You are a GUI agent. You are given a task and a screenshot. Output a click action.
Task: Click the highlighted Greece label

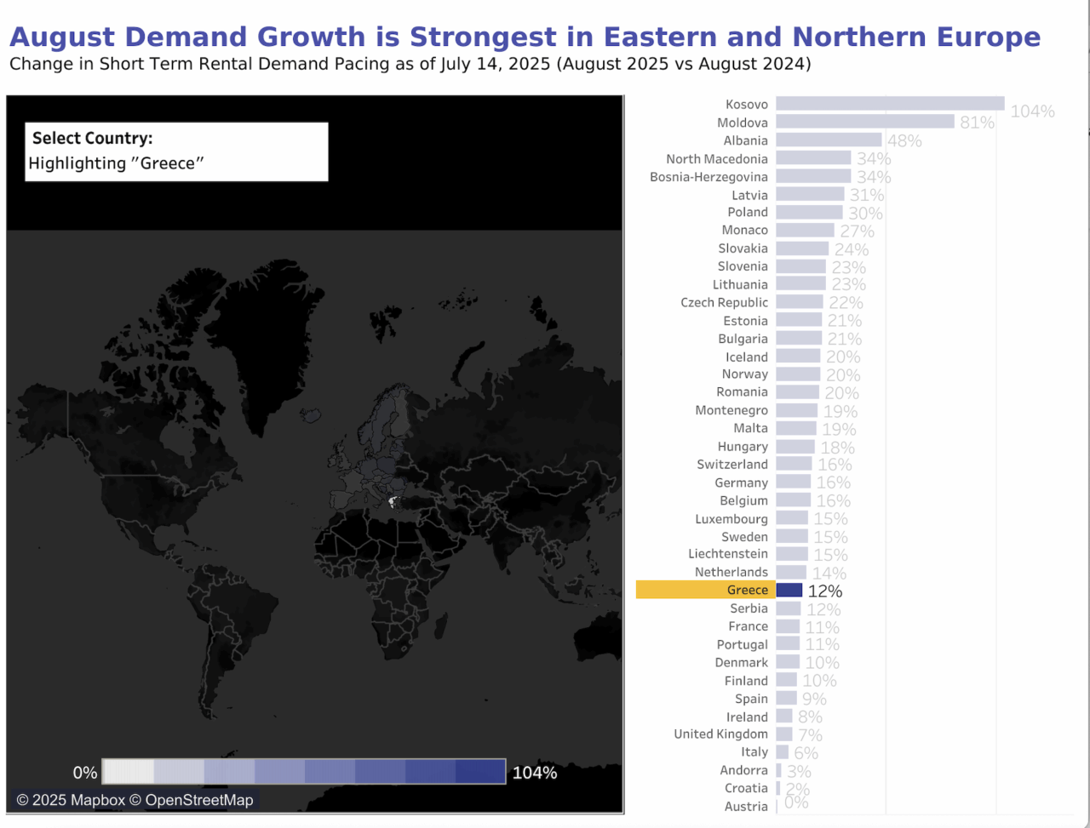pos(747,591)
